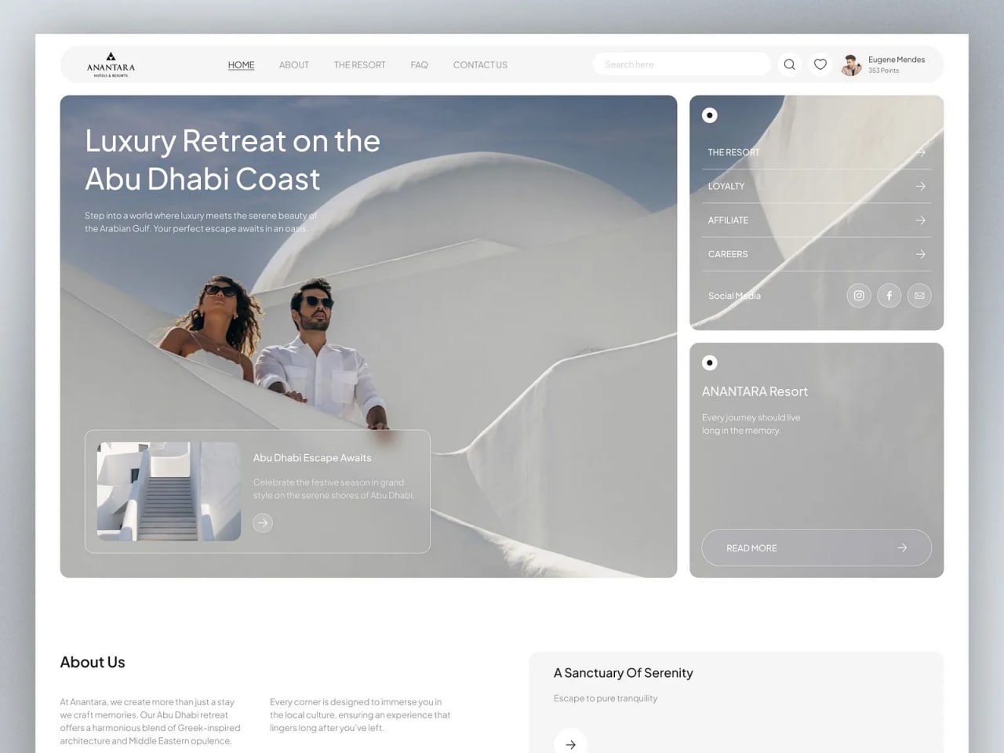Image resolution: width=1004 pixels, height=753 pixels.
Task: Click arrow next to Loyalty row
Action: click(x=921, y=186)
